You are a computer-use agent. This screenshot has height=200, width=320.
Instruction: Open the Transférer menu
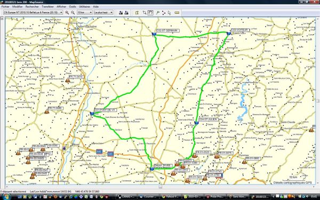pyautogui.click(x=47, y=6)
